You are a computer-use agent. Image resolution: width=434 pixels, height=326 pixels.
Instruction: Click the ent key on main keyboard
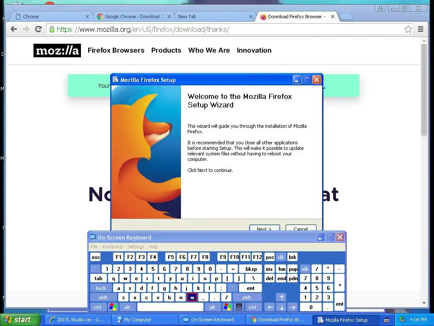coord(250,288)
